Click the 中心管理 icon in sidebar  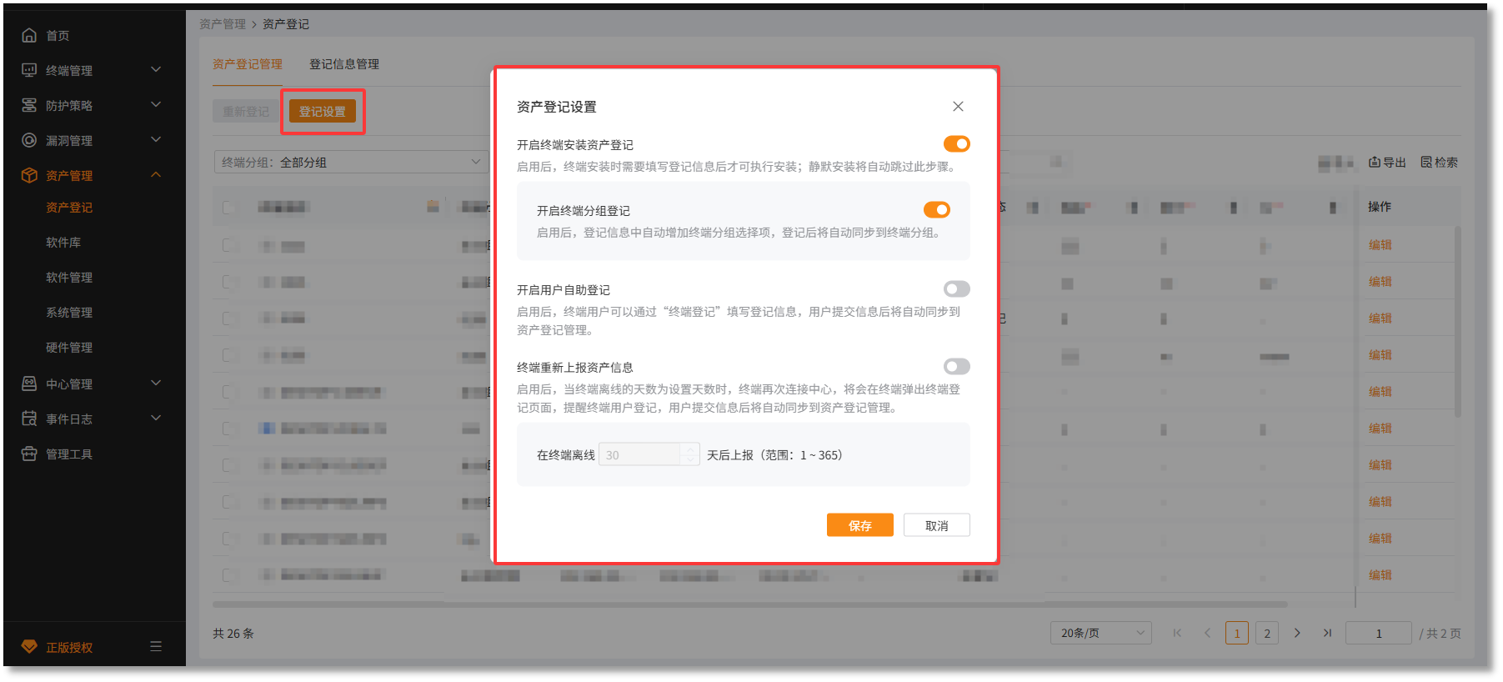[x=29, y=384]
